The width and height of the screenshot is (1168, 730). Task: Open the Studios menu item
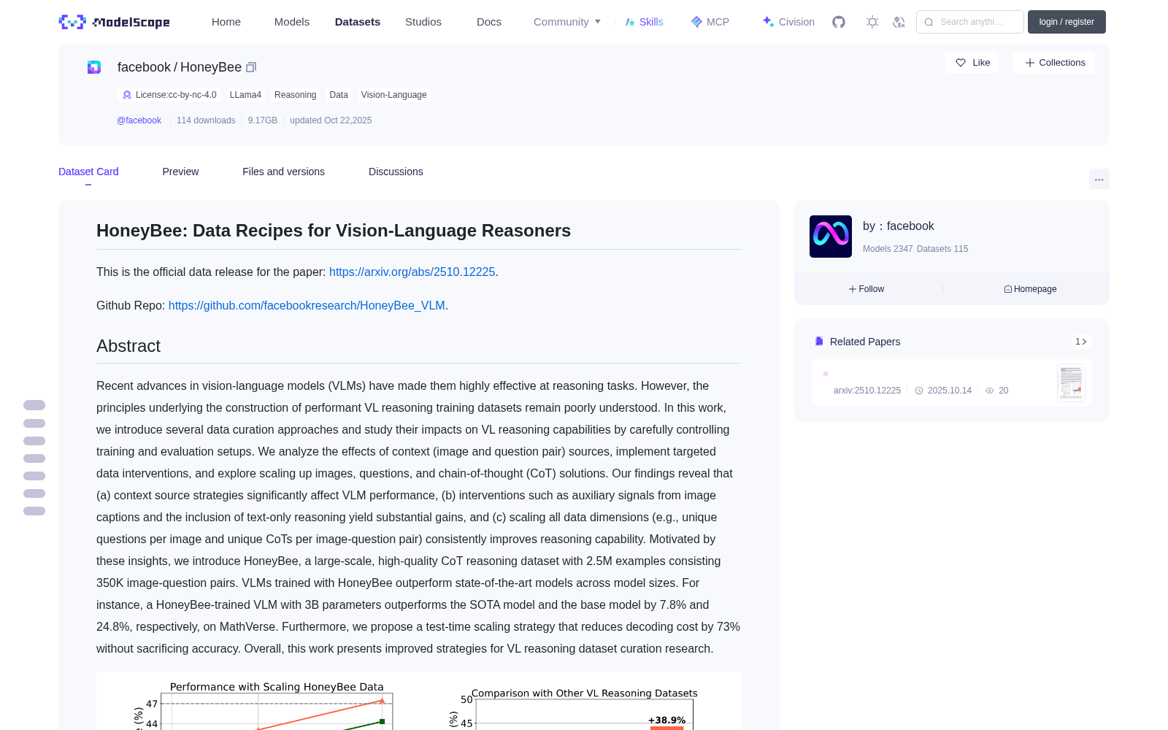(x=423, y=22)
